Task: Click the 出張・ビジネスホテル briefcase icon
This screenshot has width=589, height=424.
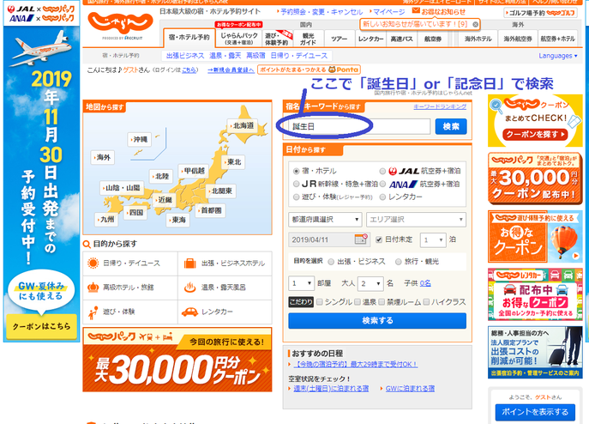Action: [x=190, y=263]
